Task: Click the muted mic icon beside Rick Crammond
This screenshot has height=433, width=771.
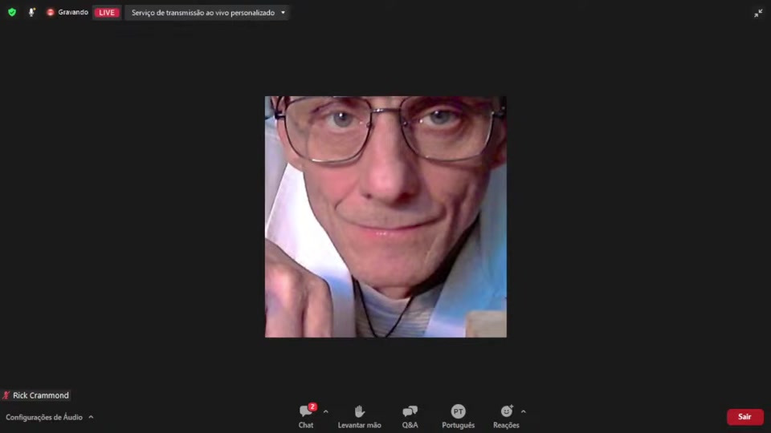Action: [x=6, y=395]
